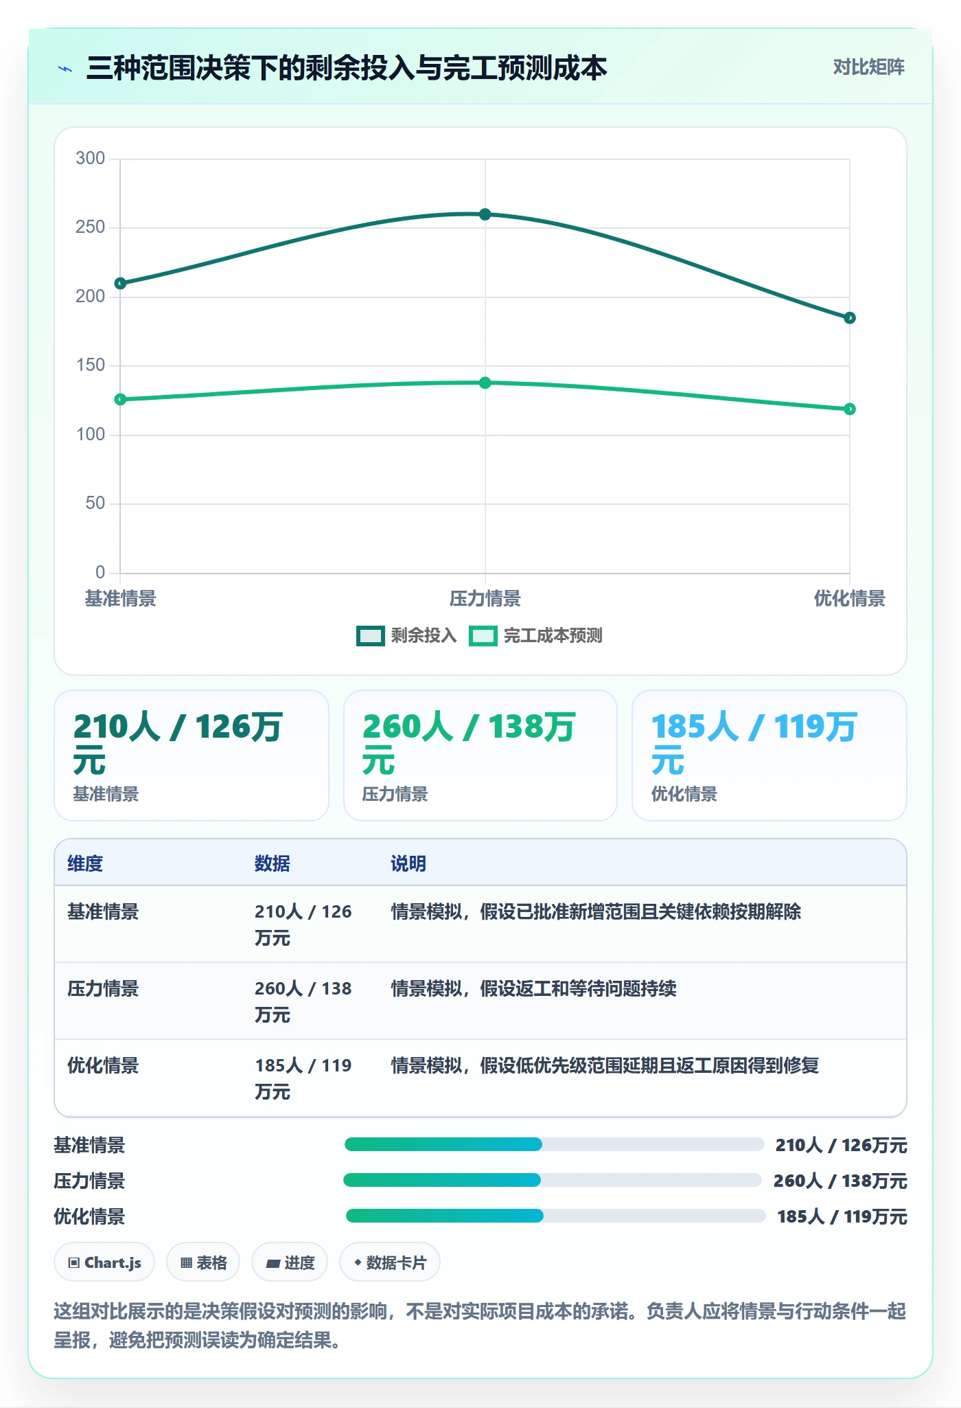Click the 表格 chip grid icon

[x=186, y=1263]
